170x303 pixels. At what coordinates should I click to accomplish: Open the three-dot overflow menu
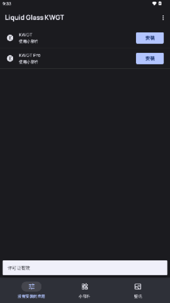(163, 18)
